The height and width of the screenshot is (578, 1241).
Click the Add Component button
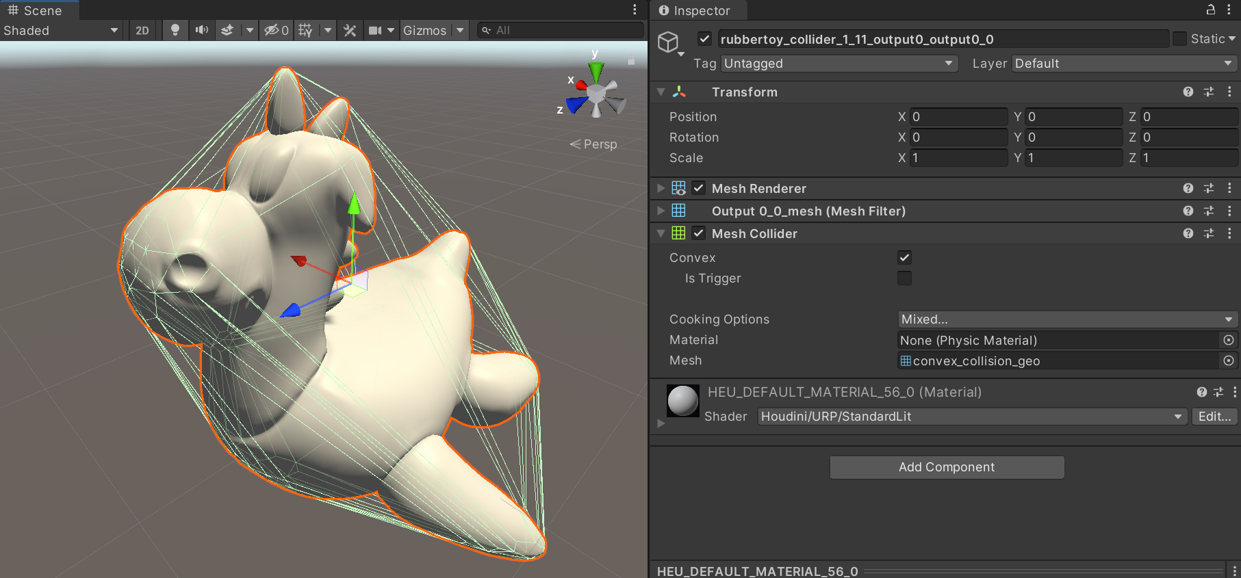pyautogui.click(x=947, y=467)
